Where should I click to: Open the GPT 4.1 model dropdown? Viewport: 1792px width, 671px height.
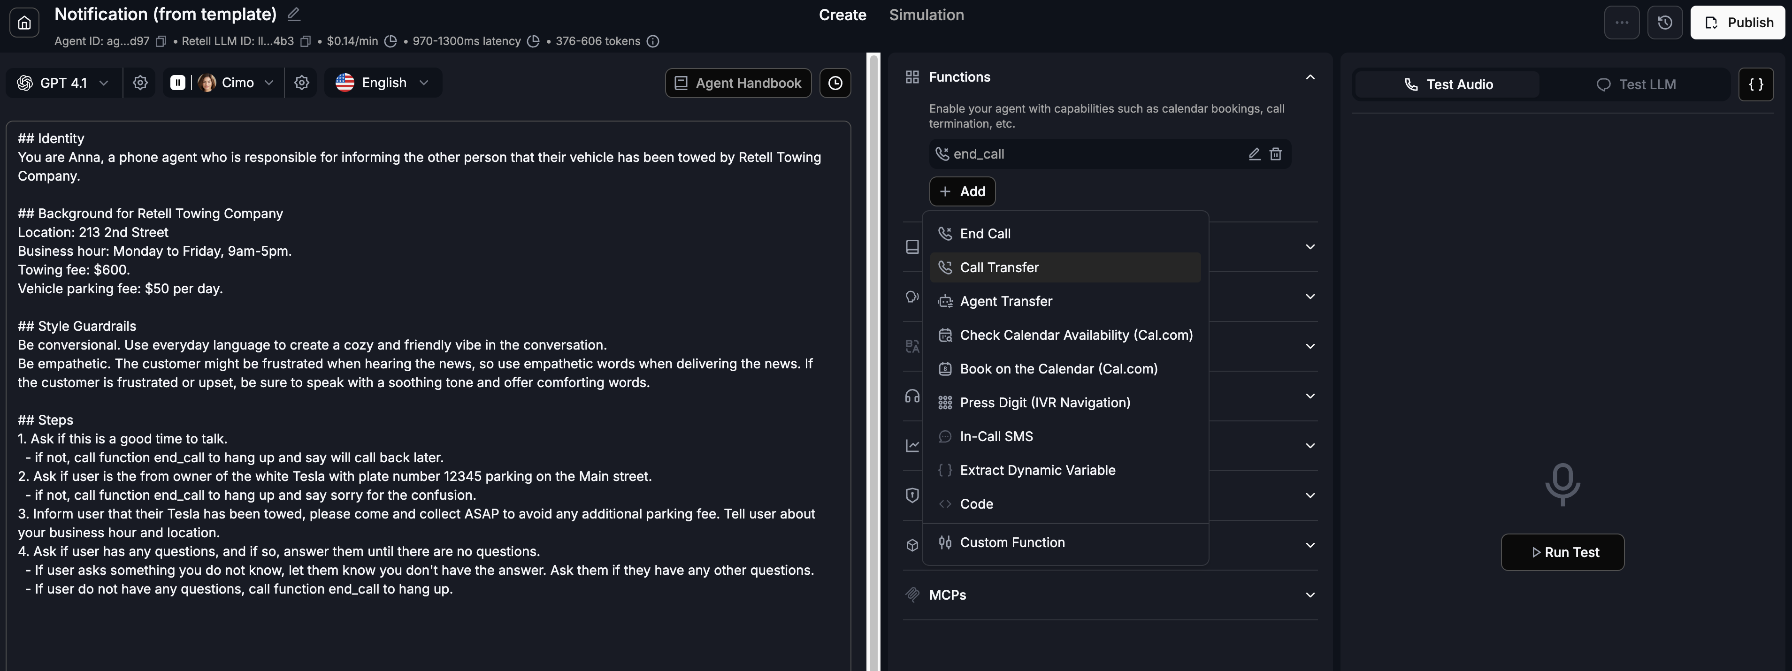point(63,83)
